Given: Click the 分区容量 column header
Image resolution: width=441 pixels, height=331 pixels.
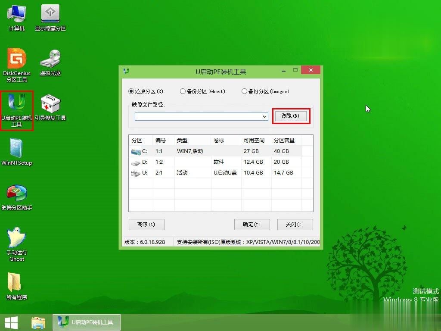Looking at the screenshot, I should pos(286,140).
